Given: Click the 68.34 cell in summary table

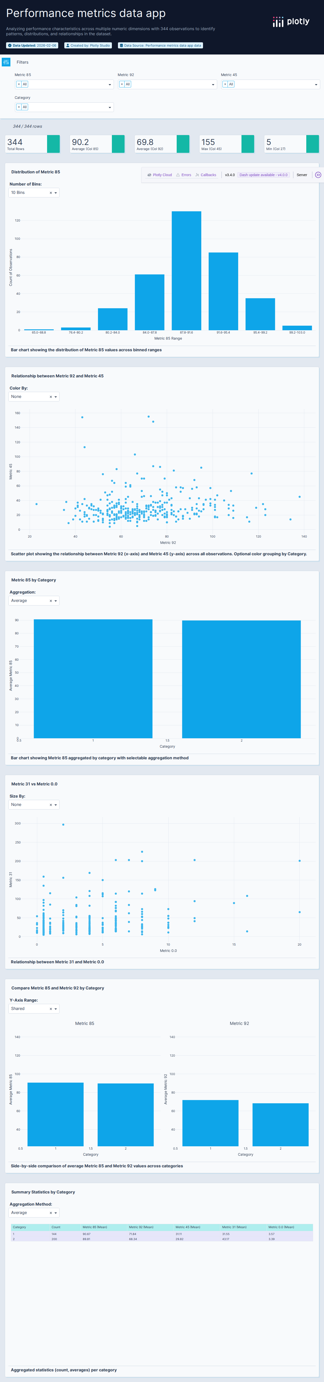Looking at the screenshot, I should tap(151, 1239).
